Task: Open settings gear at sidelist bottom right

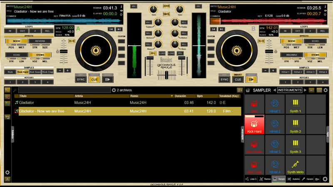Action: [x=325, y=179]
